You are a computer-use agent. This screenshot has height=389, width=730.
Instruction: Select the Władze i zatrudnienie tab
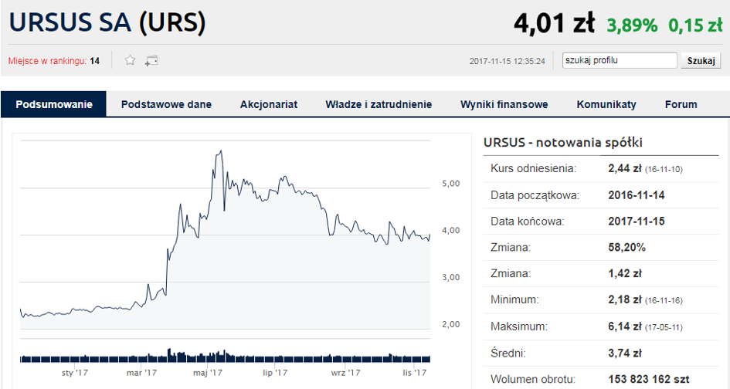pos(379,104)
